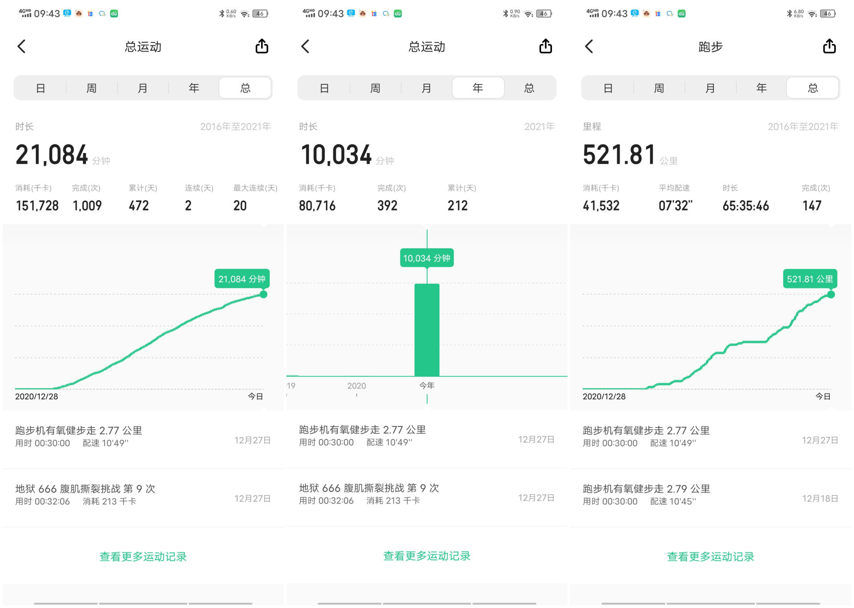
Task: Select 日 tab in left 总运动 screen
Action: [40, 88]
